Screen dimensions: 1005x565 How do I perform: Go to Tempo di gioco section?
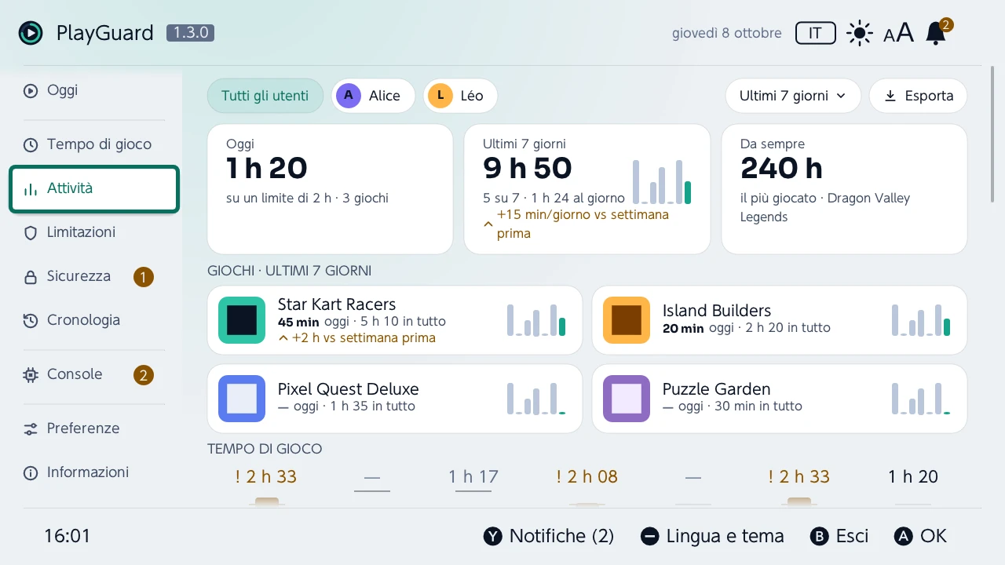pos(94,144)
